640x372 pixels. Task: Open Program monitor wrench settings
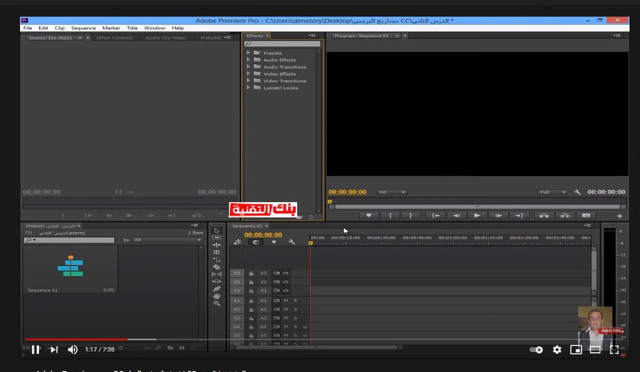tap(577, 192)
